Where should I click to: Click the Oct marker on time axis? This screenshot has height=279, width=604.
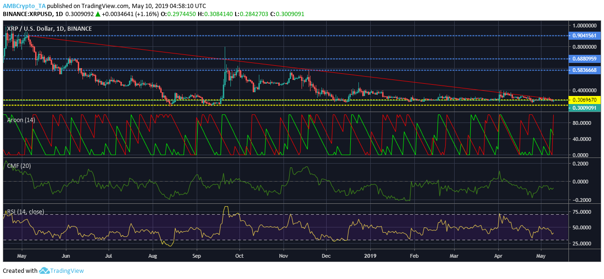pyautogui.click(x=239, y=256)
